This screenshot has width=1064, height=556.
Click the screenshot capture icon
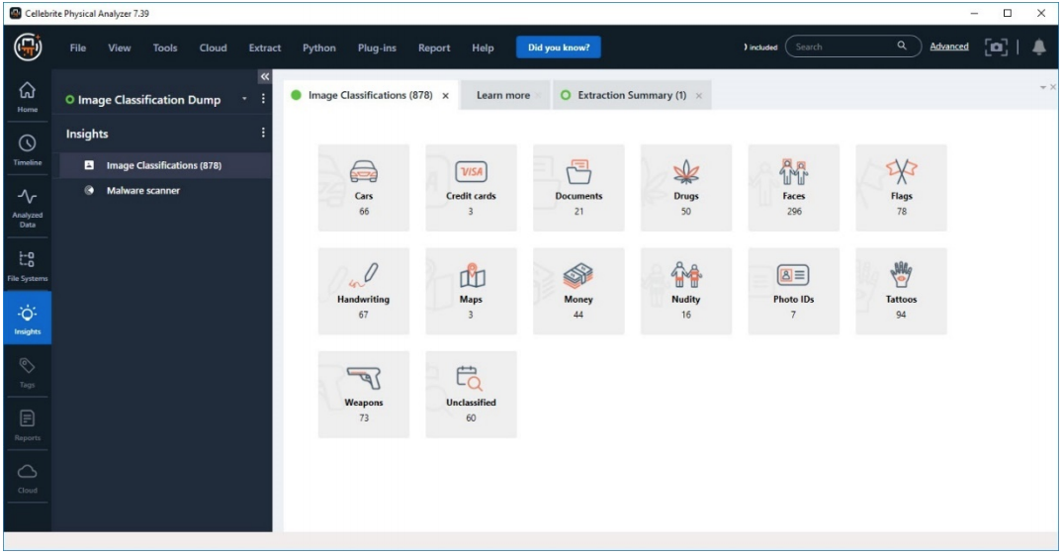tap(996, 46)
